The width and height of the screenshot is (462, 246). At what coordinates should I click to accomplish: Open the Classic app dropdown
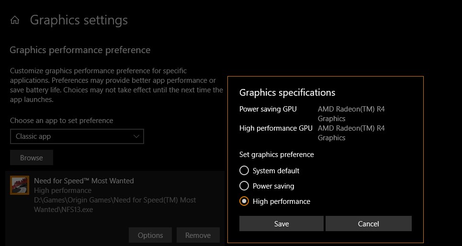point(77,136)
